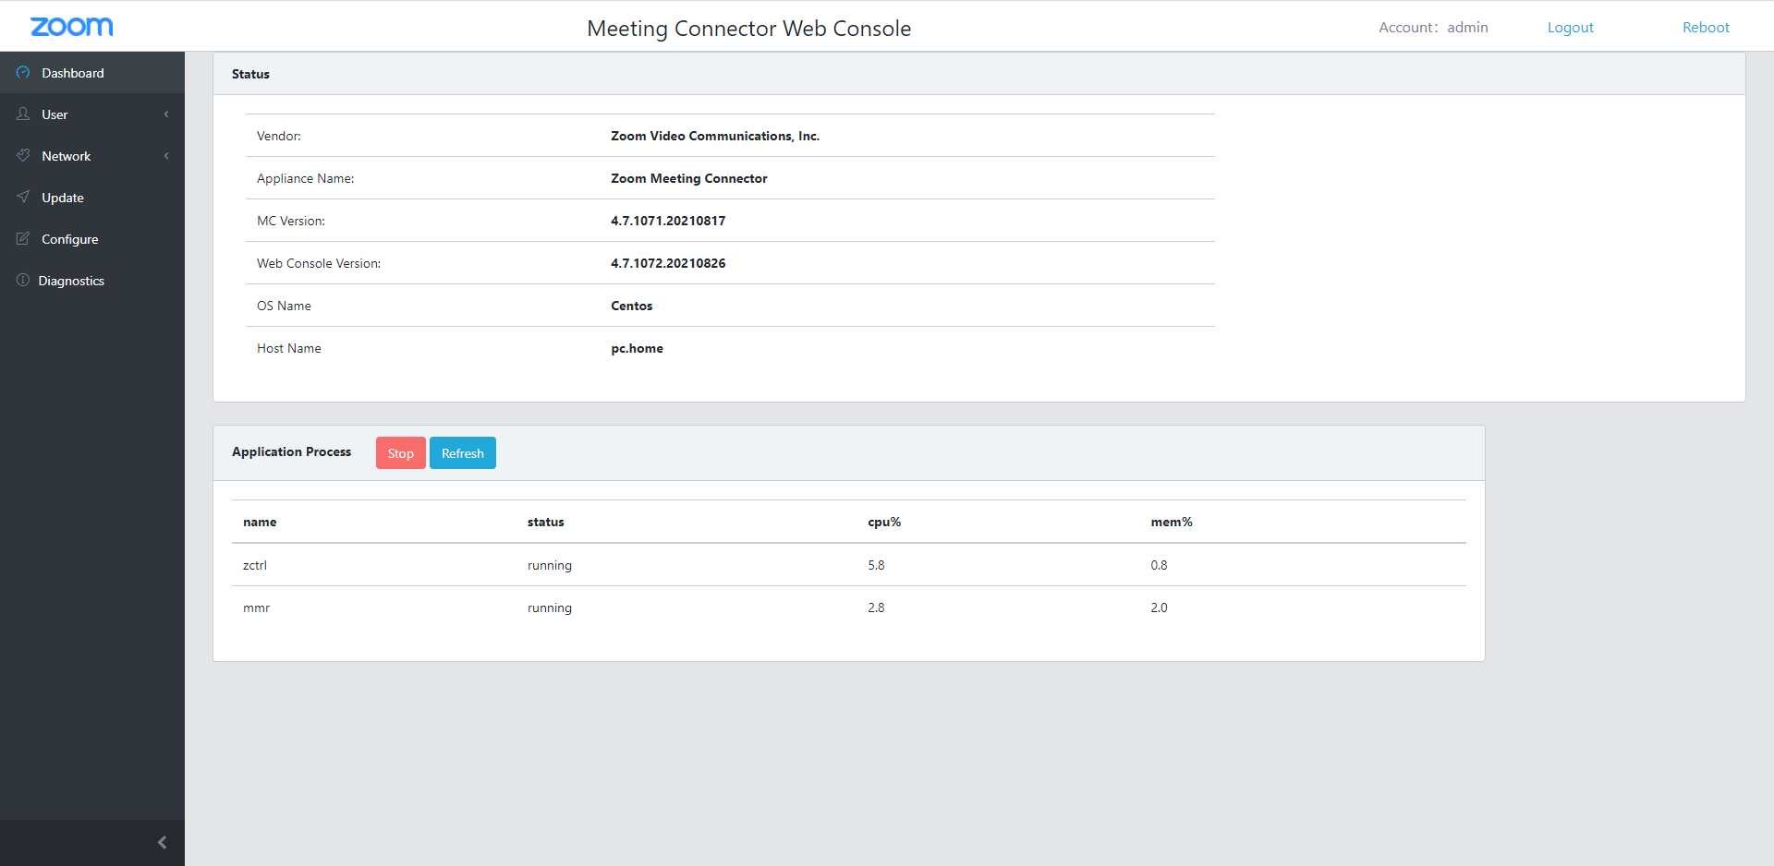Screen dimensions: 1774x866
Task: Select vendor value Zoom Video Communications, Inc.
Action: tap(715, 136)
